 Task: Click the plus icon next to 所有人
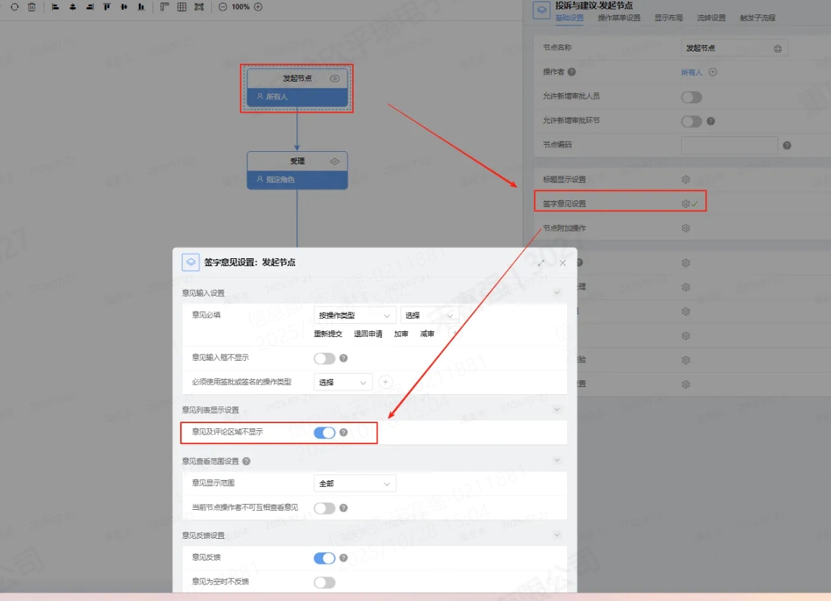tap(713, 72)
